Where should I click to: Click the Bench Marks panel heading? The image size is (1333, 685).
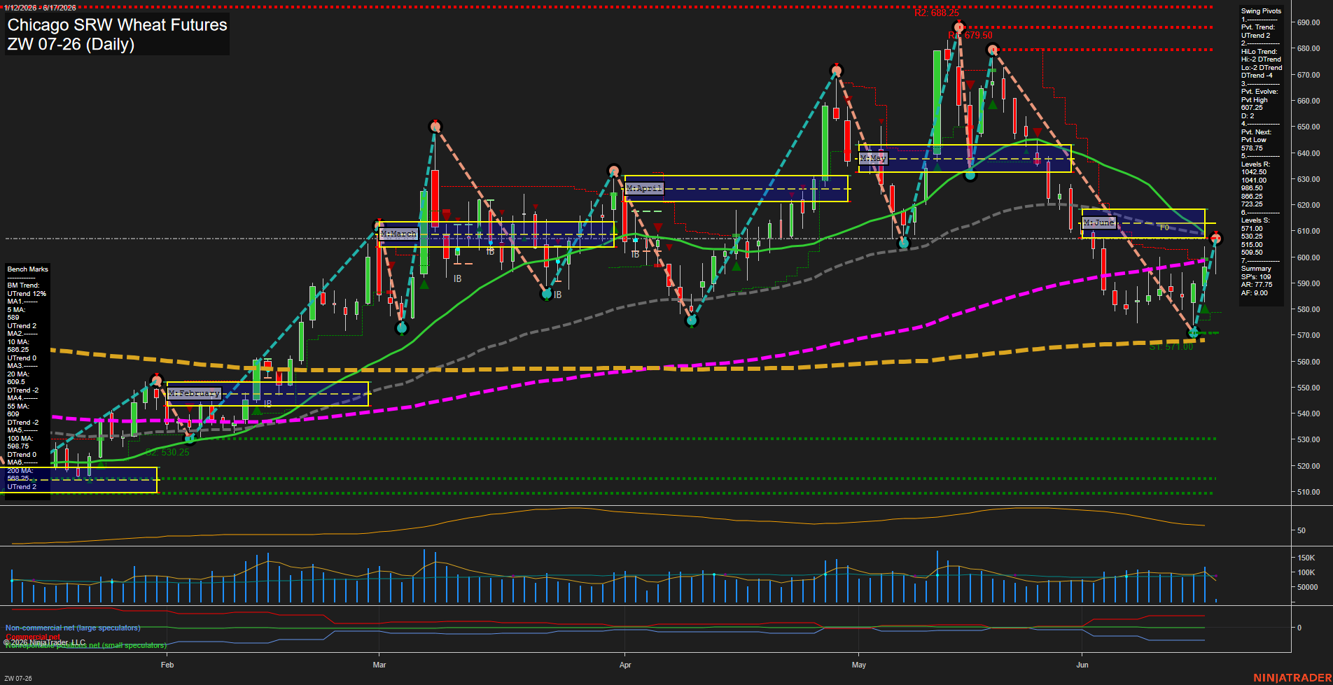click(x=27, y=269)
